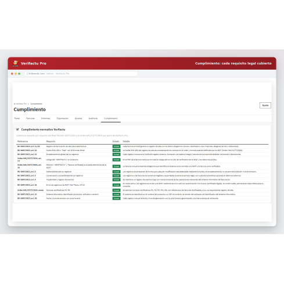Click Cumple badge for Fecha y hora row
This screenshot has width=284, height=284.
click(x=116, y=198)
